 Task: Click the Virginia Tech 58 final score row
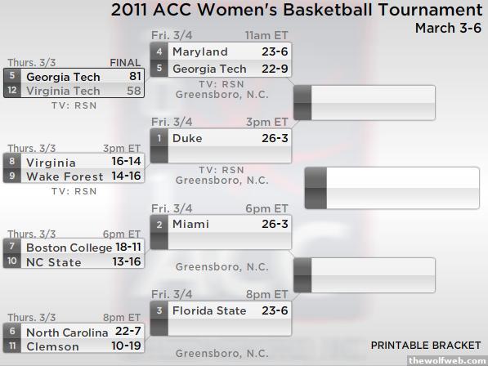coord(74,91)
